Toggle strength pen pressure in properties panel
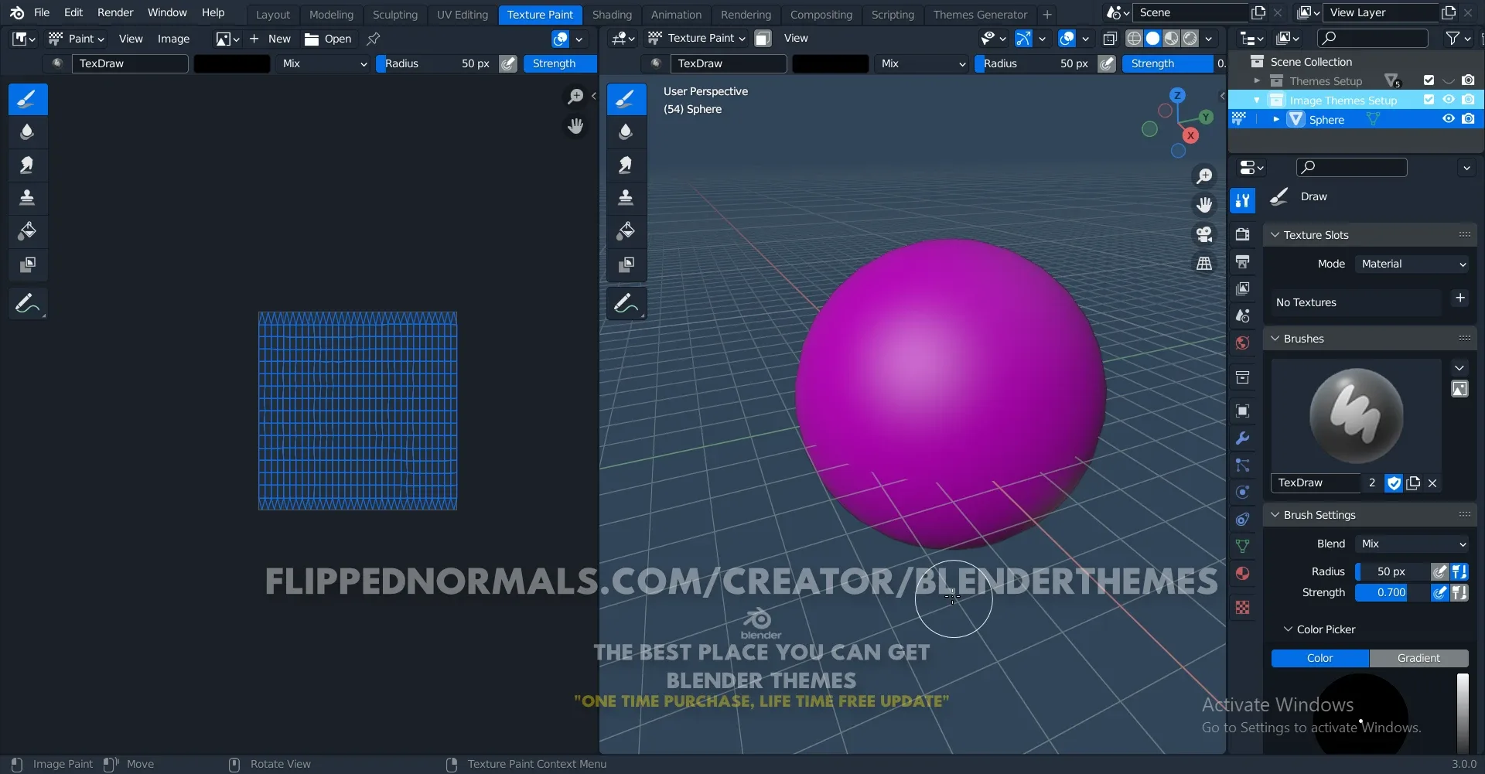Screen dimensions: 1485x774 [1439, 592]
